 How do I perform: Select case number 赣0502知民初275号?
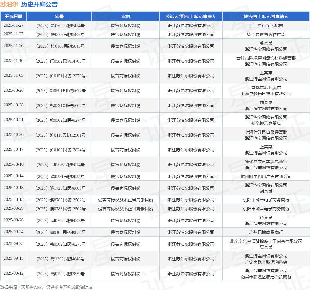pos(61,244)
